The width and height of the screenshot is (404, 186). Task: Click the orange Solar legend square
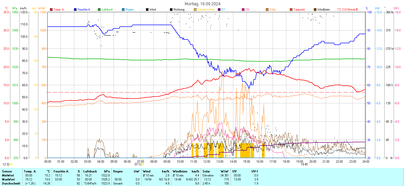pyautogui.click(x=267, y=10)
